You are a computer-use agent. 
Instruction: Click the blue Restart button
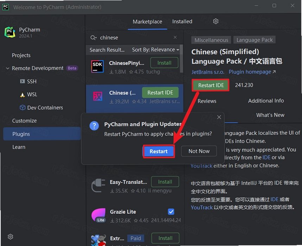point(159,151)
